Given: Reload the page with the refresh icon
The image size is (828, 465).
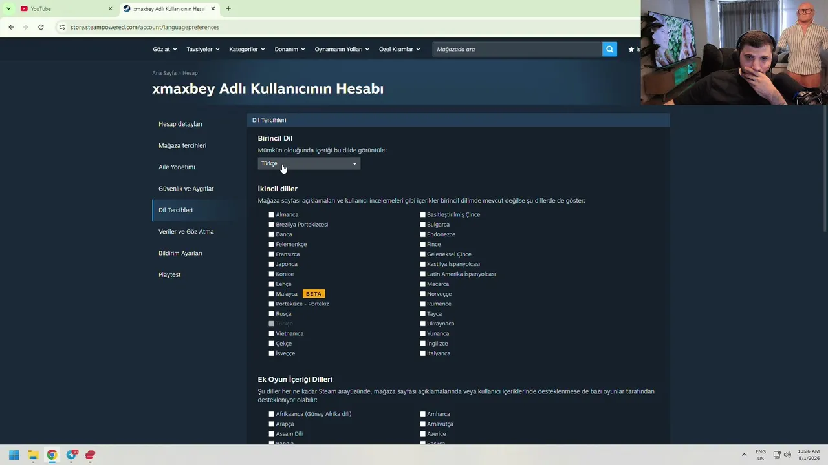Looking at the screenshot, I should point(41,27).
